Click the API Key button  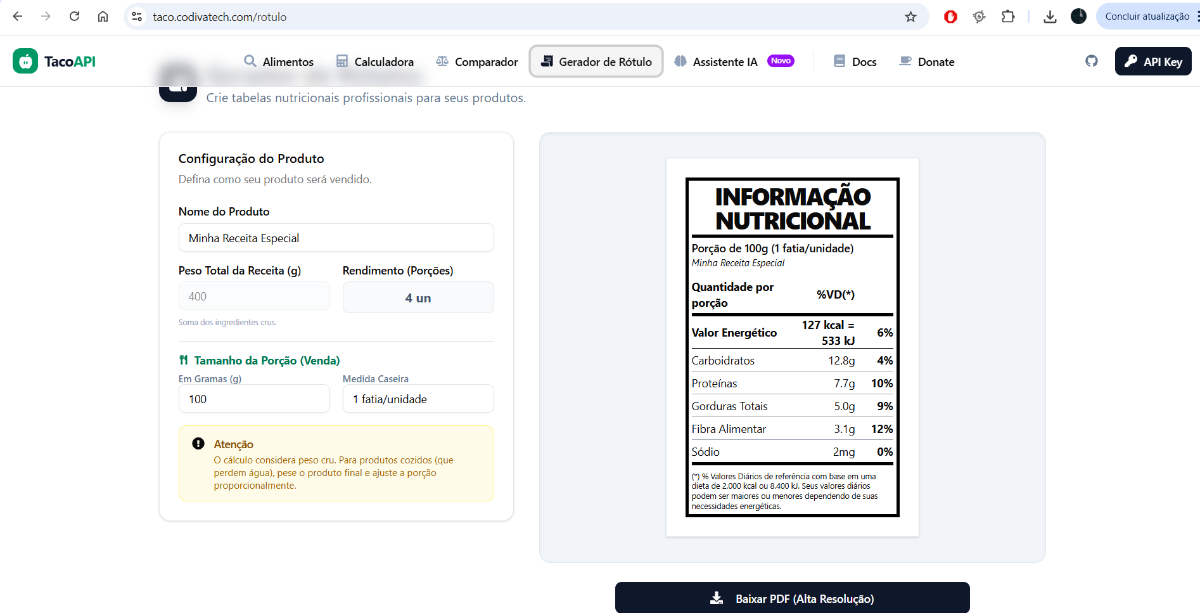click(1152, 61)
